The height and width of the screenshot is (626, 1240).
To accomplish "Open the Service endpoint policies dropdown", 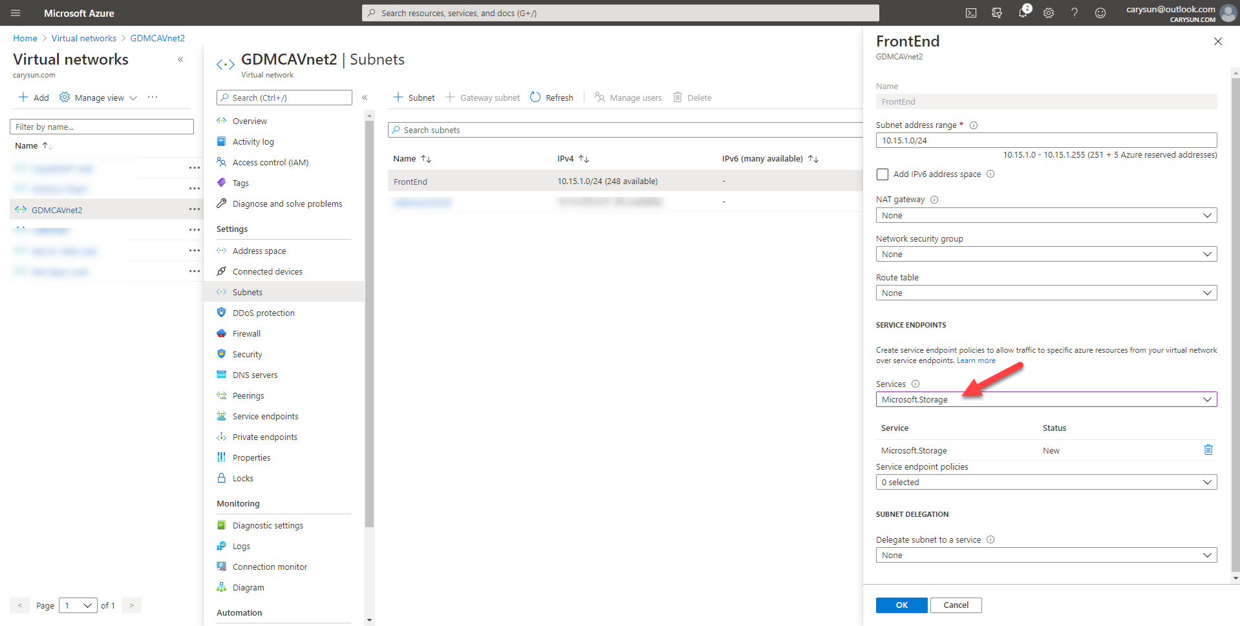I will pyautogui.click(x=1046, y=482).
